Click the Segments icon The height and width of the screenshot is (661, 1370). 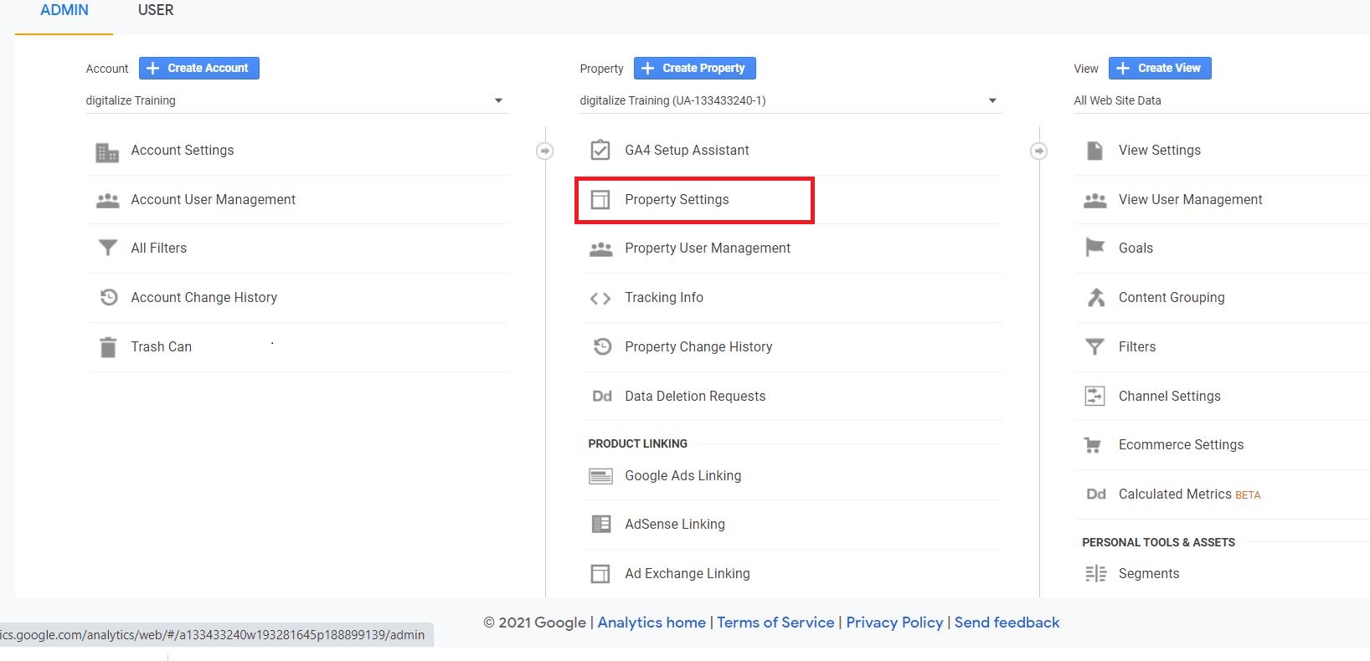(1095, 574)
